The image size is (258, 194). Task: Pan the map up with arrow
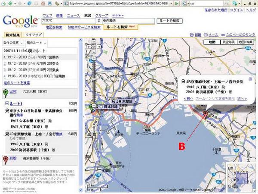coord(94,41)
